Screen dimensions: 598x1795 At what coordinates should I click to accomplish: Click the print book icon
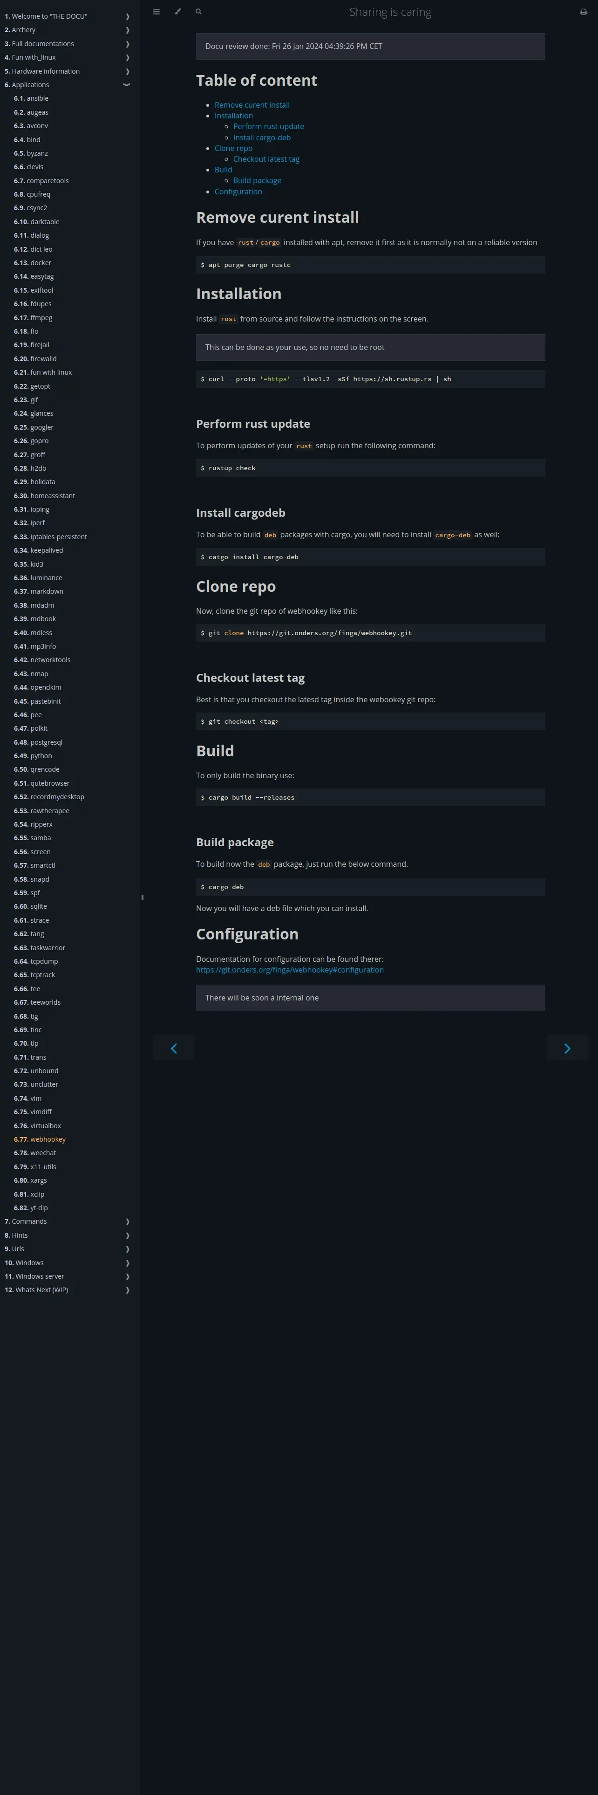pos(584,12)
